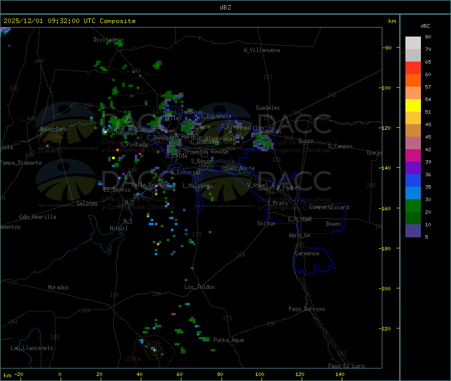The height and width of the screenshot is (381, 451).
Task: Click the dBZ title at top
Action: [225, 8]
